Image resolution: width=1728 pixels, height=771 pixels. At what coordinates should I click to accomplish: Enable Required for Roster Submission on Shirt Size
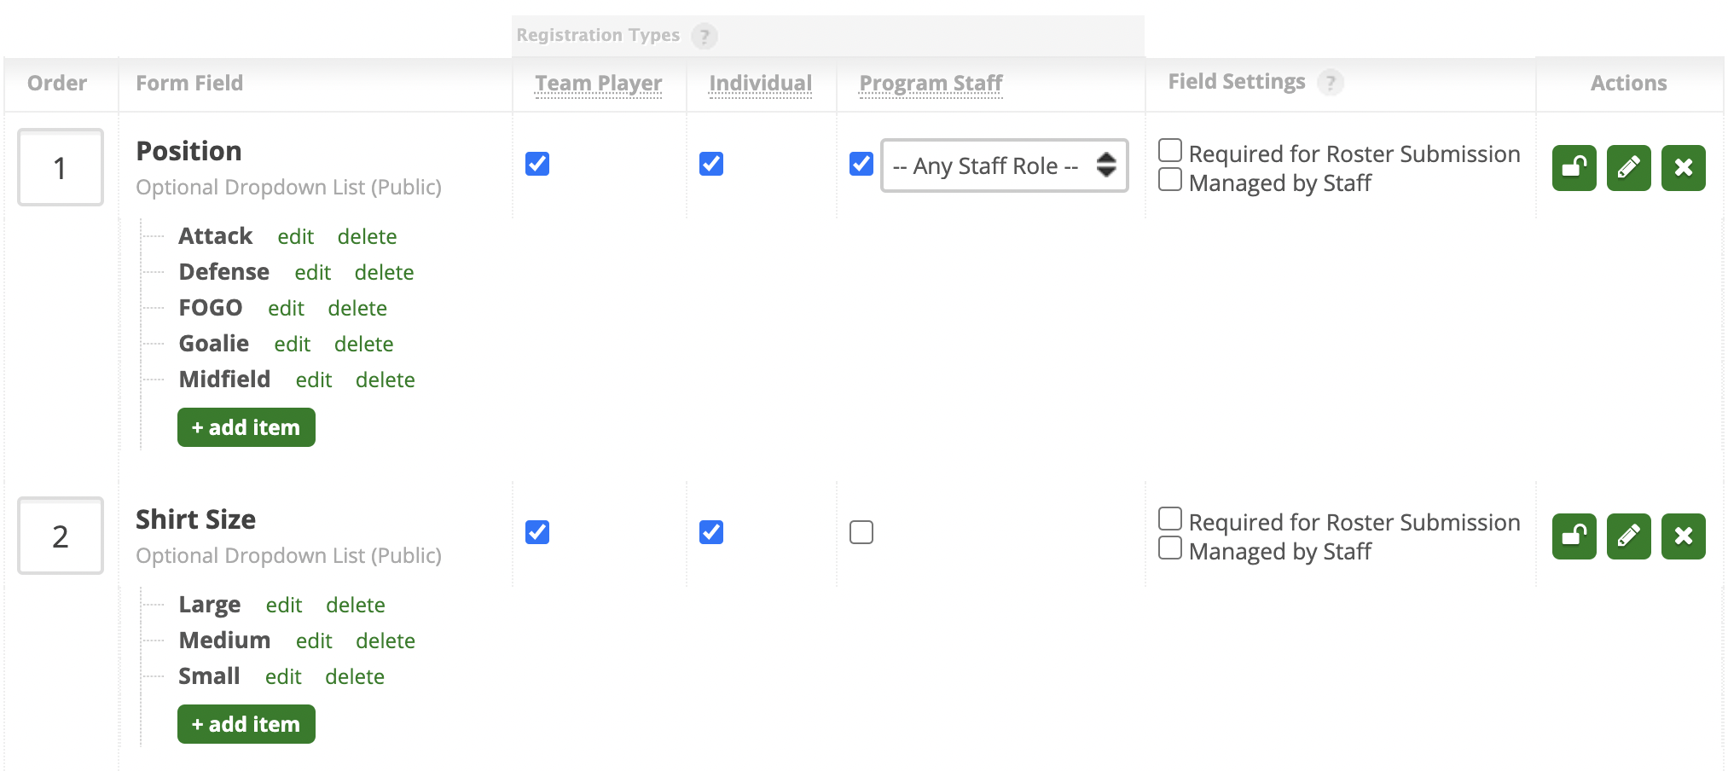(1170, 519)
